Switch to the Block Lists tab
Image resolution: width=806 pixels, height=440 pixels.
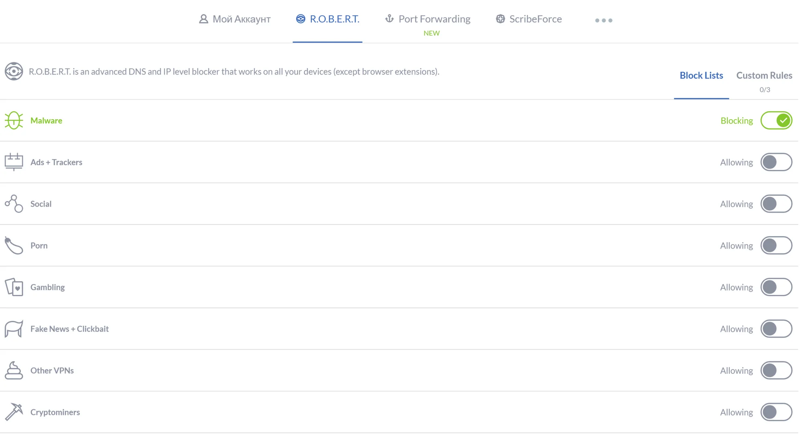pyautogui.click(x=701, y=75)
